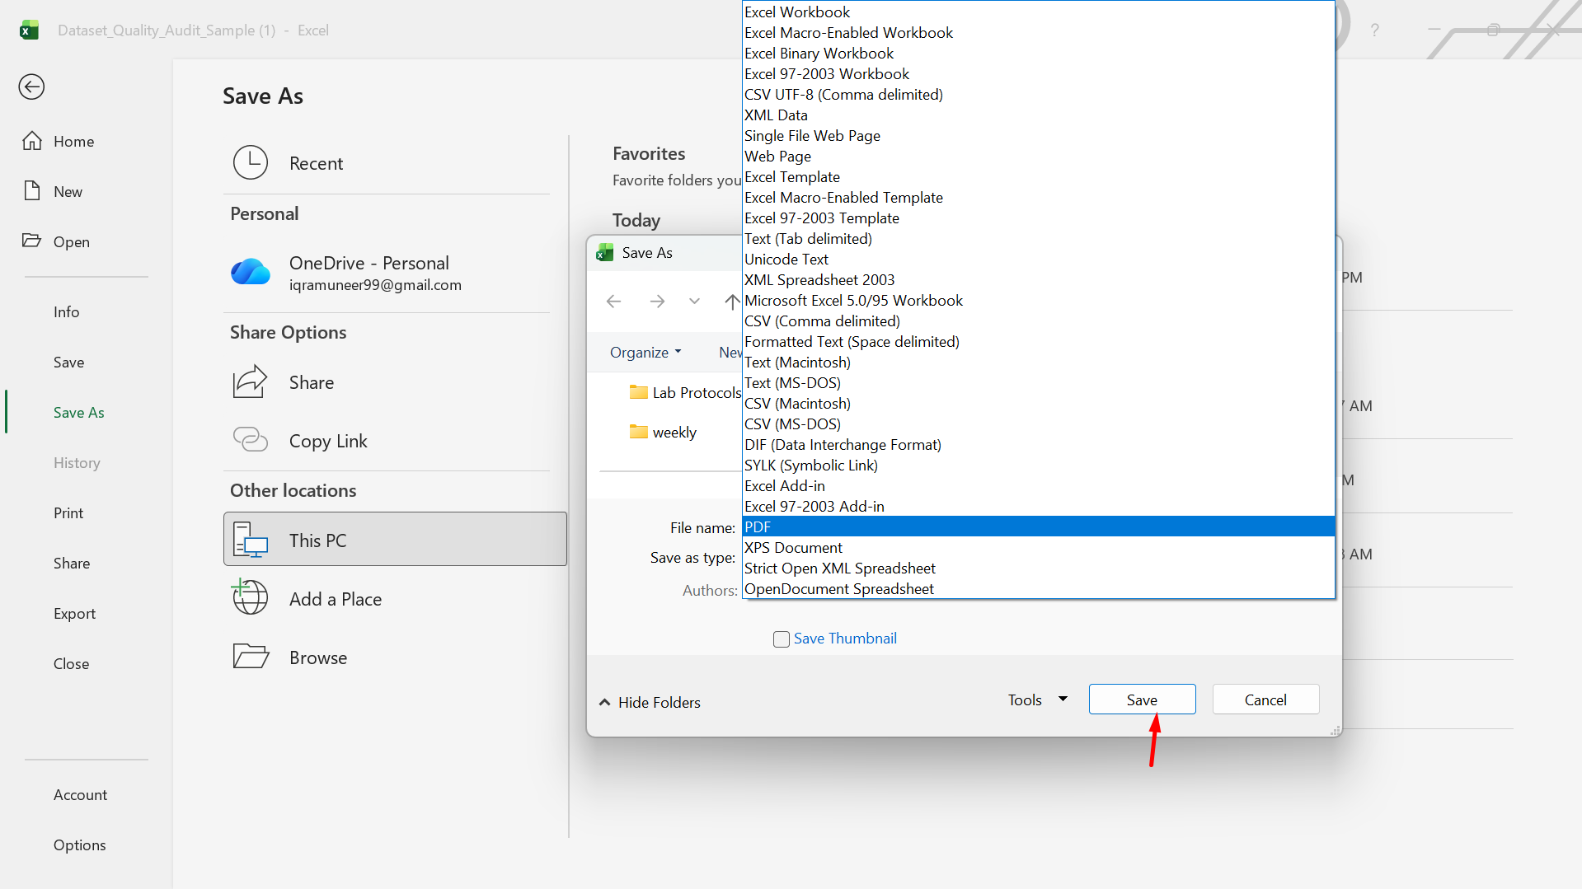Go up one folder level
Viewport: 1582px width, 889px height.
pos(731,302)
